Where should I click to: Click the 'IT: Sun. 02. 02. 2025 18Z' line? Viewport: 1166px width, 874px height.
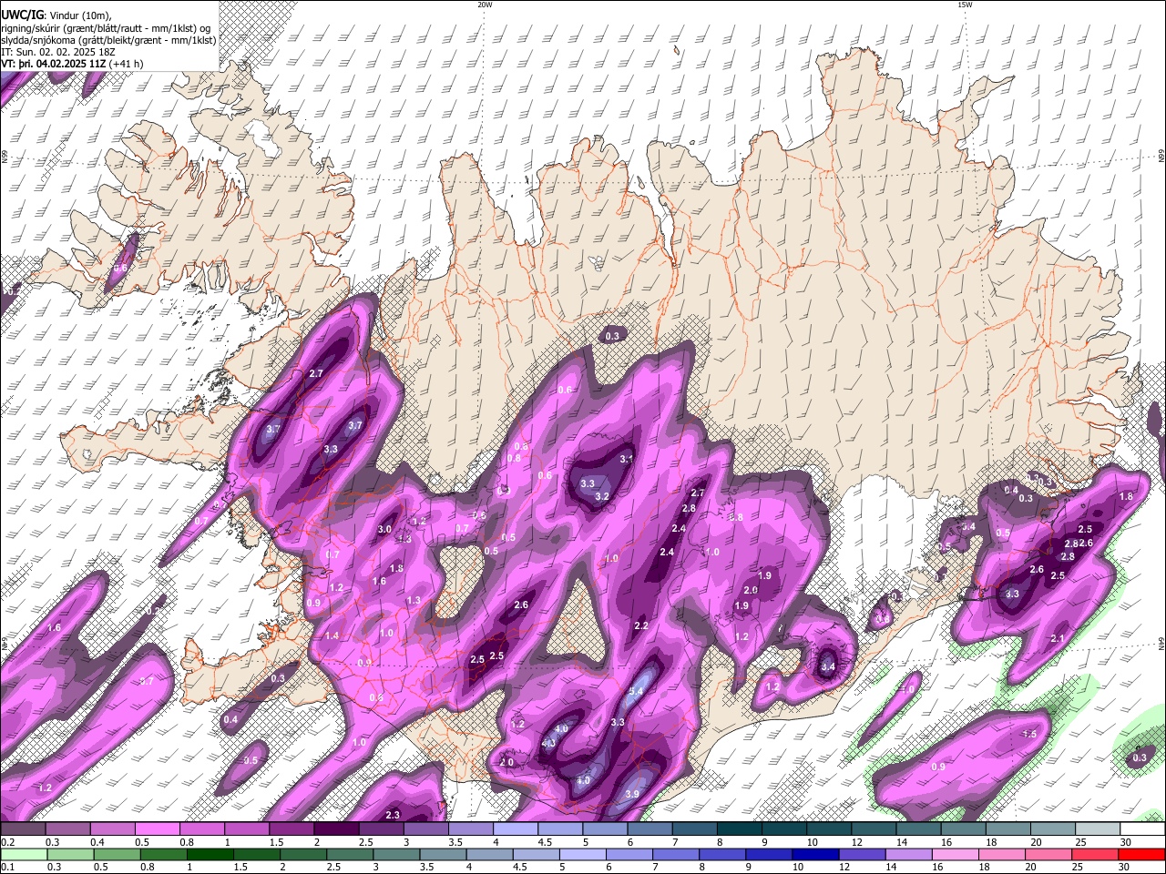58,52
